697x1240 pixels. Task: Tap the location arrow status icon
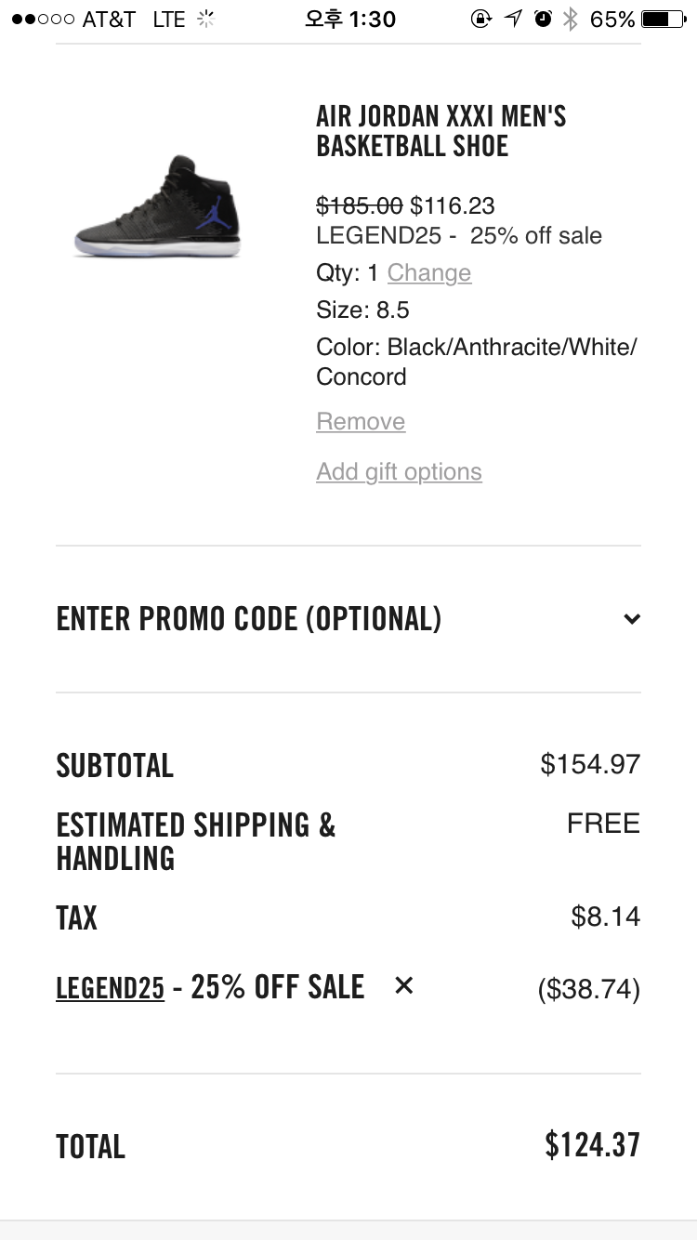[513, 19]
